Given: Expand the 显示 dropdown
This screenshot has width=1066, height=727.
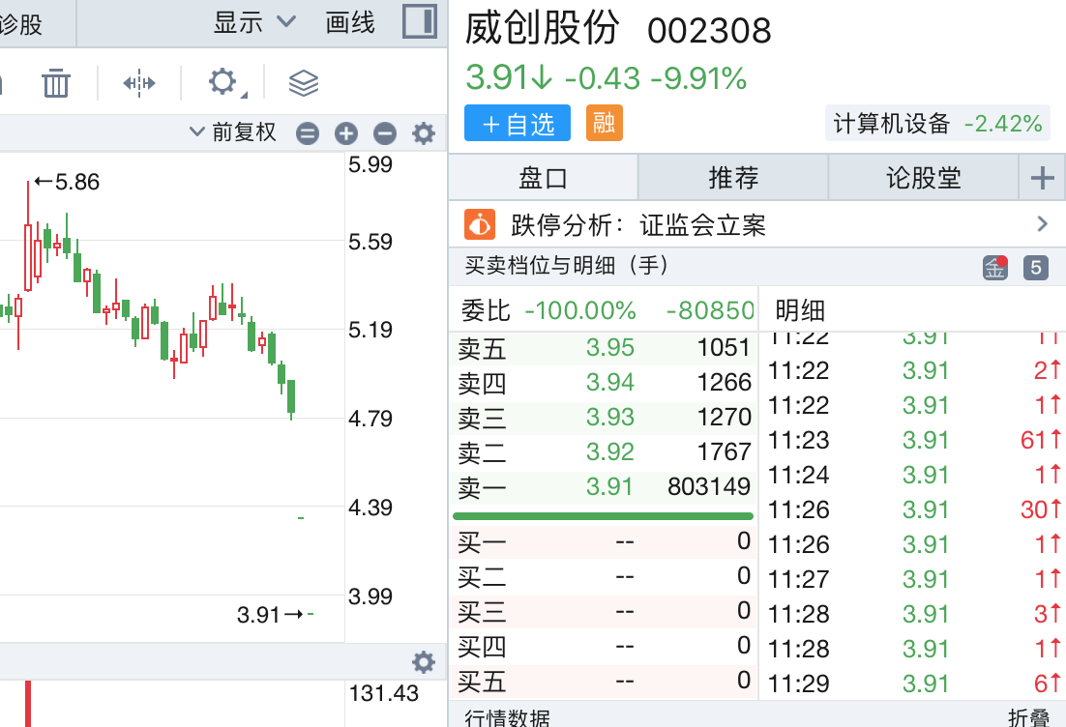Looking at the screenshot, I should click(x=254, y=22).
